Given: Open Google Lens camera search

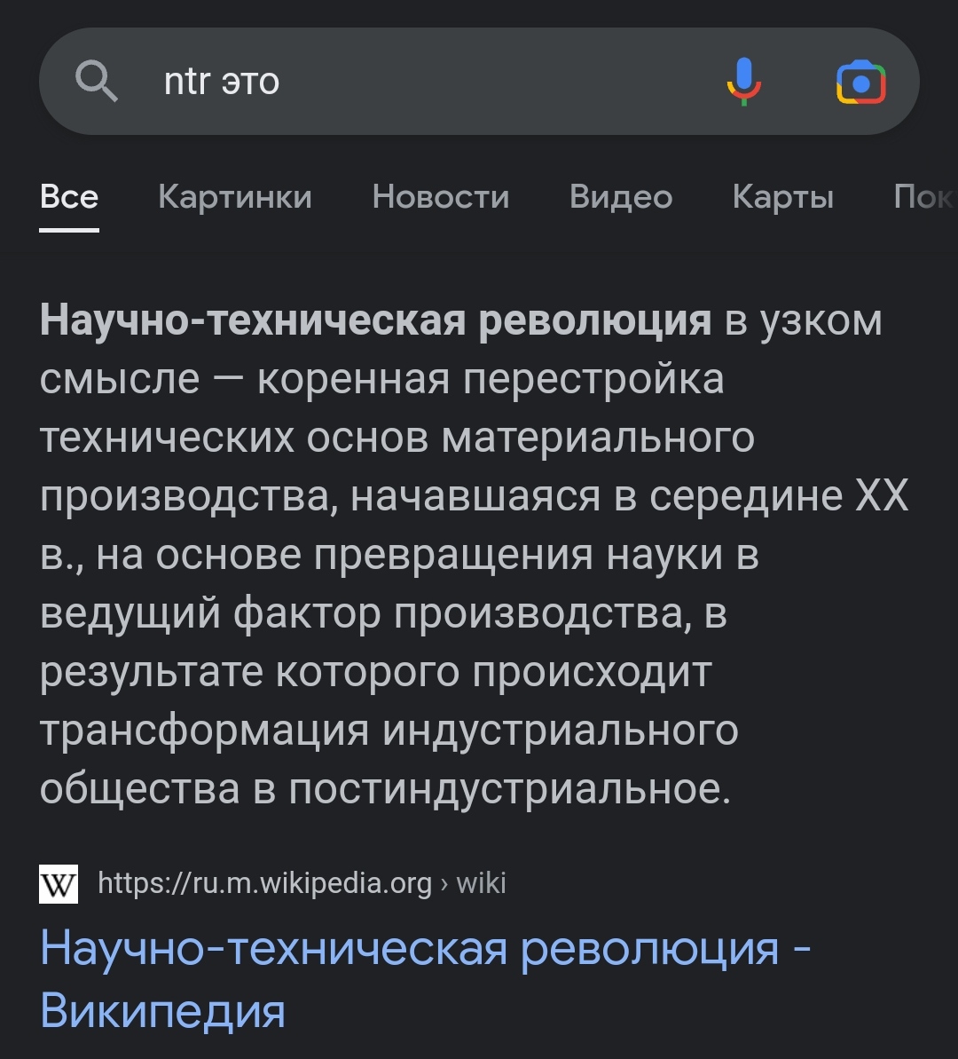Looking at the screenshot, I should 860,82.
